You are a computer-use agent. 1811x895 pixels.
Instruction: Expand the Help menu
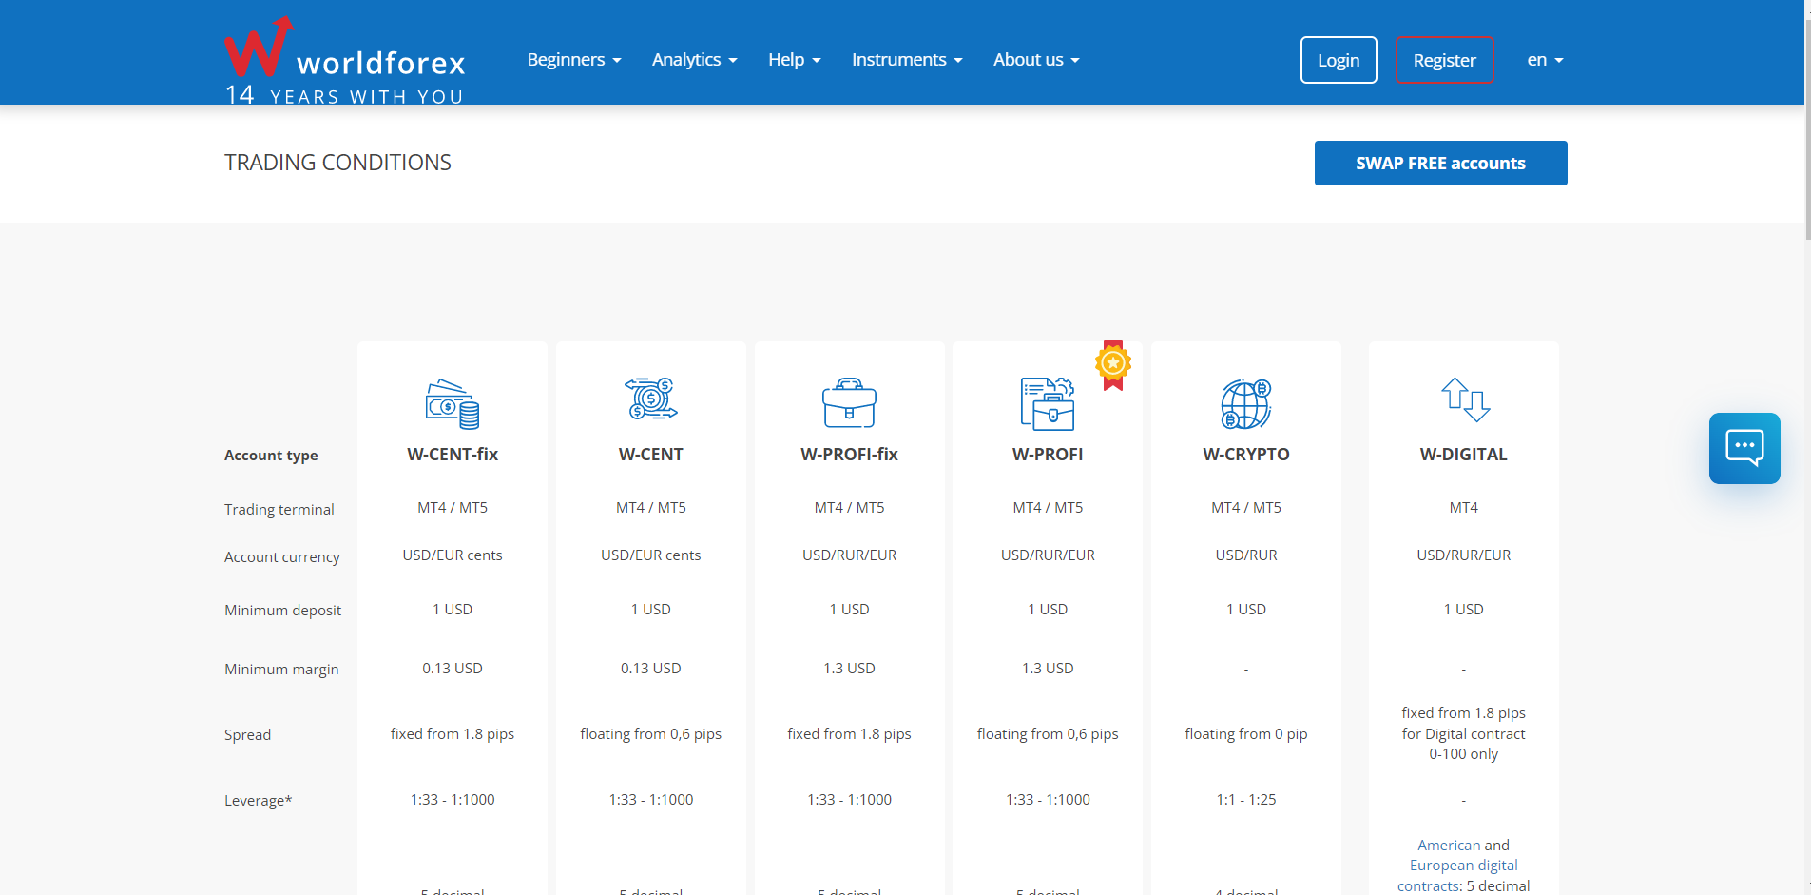(795, 60)
